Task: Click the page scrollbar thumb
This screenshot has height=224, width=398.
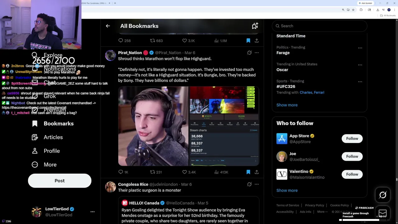Action: [x=396, y=180]
